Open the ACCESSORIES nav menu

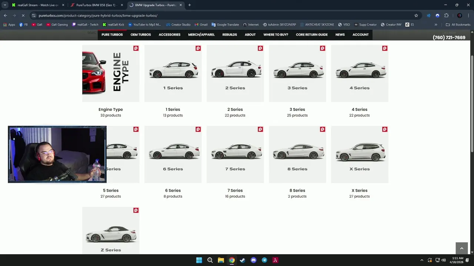point(170,35)
